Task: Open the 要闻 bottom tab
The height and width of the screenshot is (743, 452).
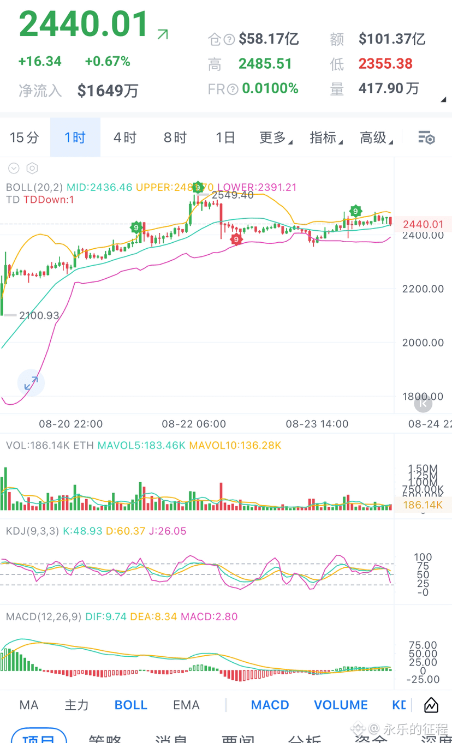Action: 238,738
